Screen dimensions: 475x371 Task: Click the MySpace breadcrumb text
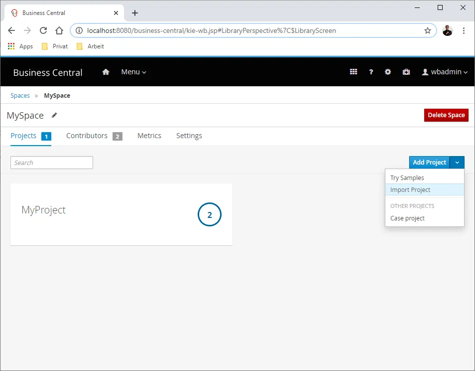(57, 96)
